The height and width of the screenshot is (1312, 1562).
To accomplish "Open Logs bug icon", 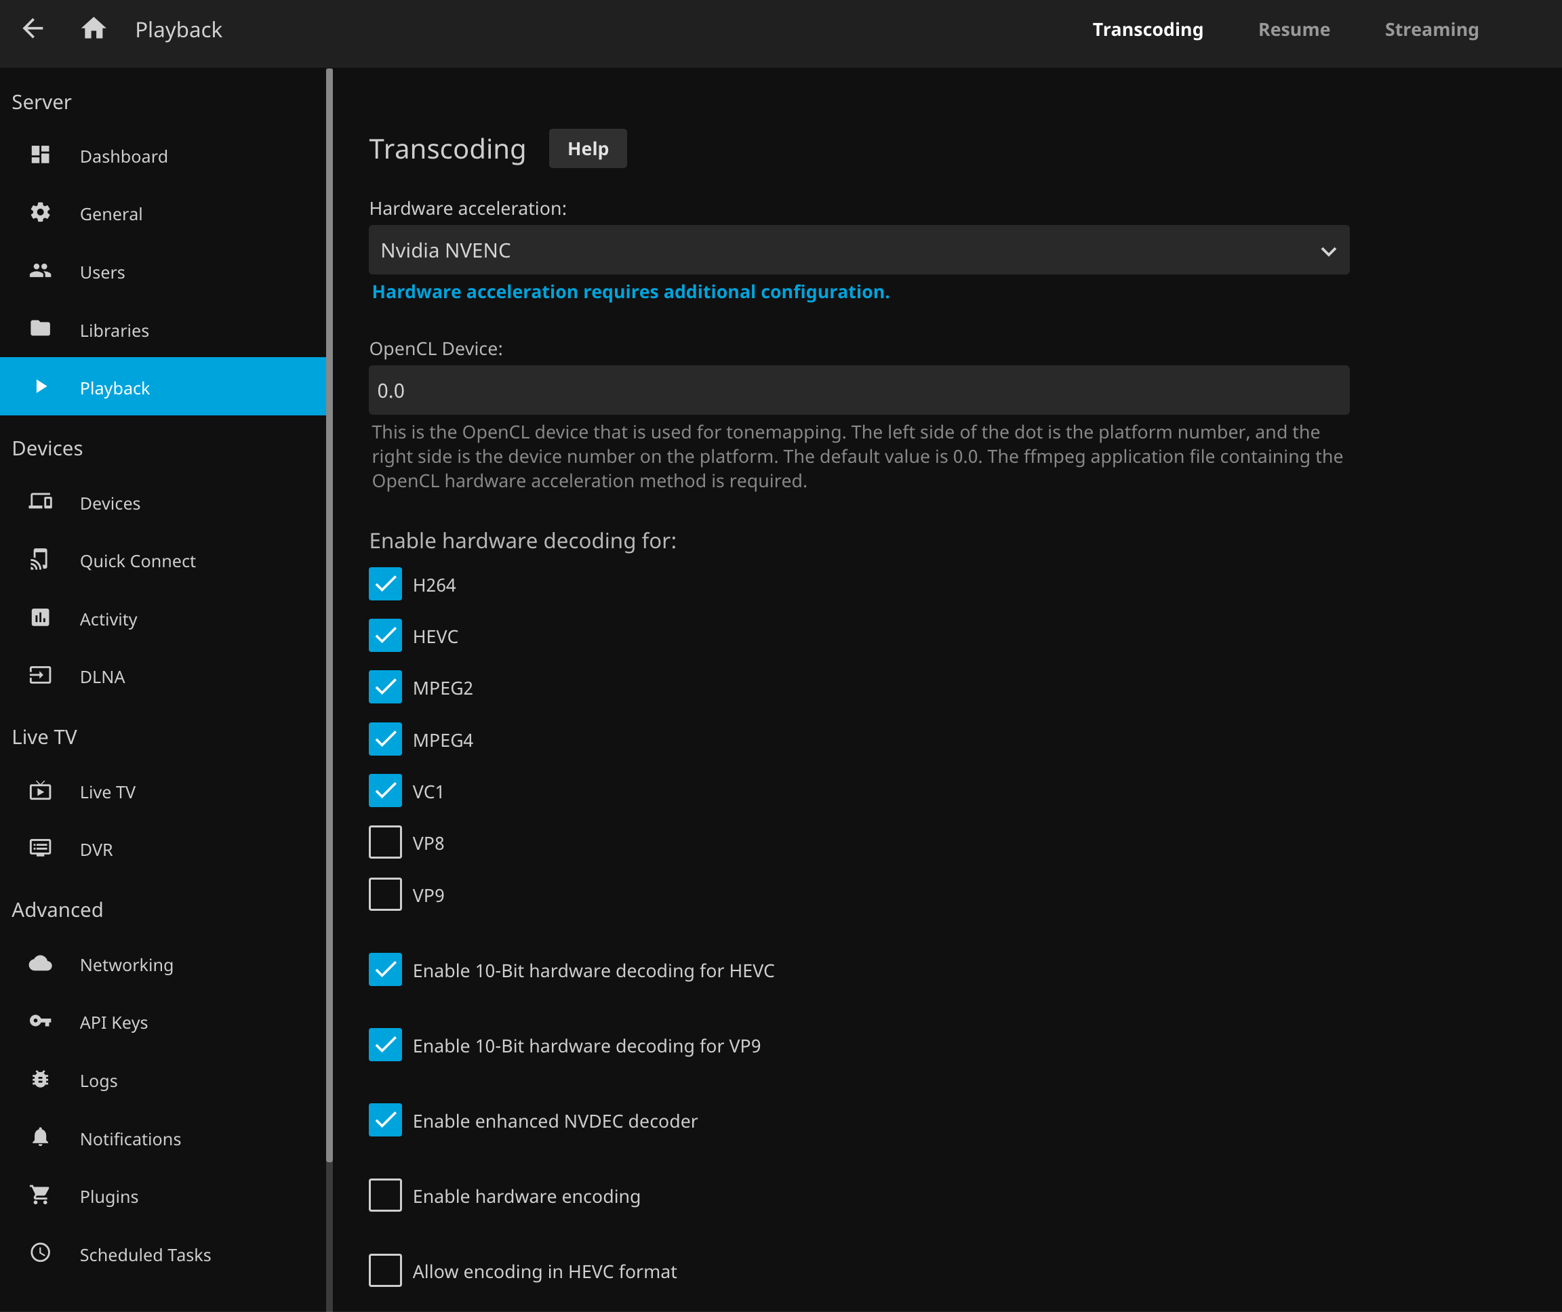I will [40, 1079].
